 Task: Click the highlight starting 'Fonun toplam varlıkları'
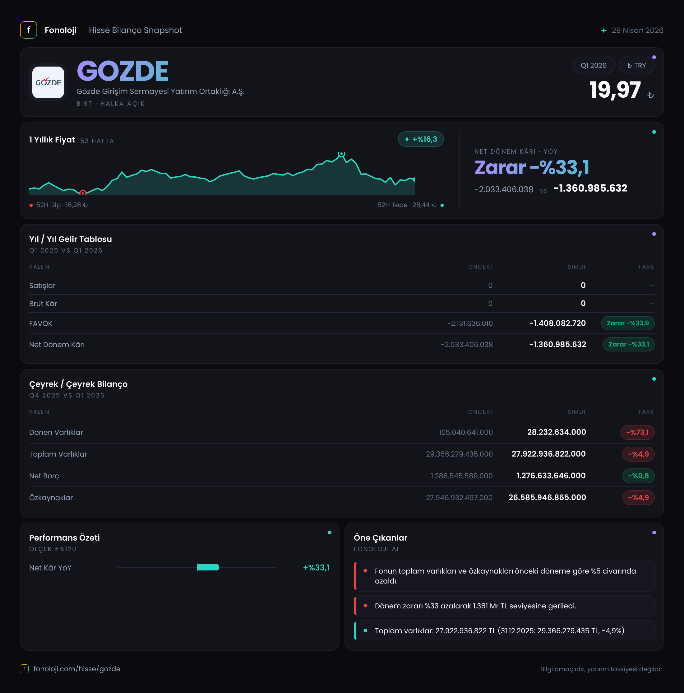(504, 576)
